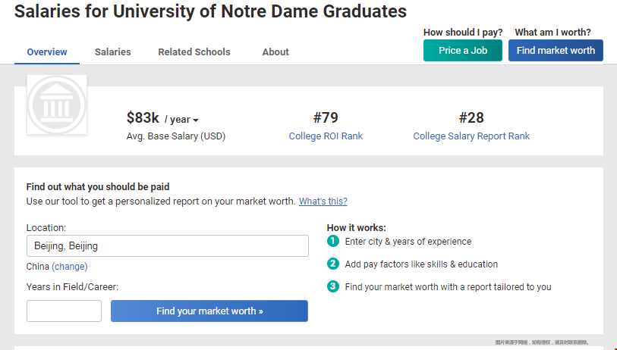Focus the Years in Field/Career input
This screenshot has height=350, width=617.
(65, 311)
